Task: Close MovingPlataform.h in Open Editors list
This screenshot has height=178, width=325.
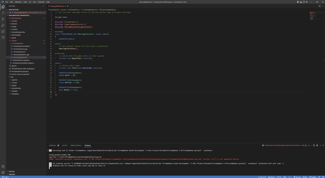Action: coord(10,13)
